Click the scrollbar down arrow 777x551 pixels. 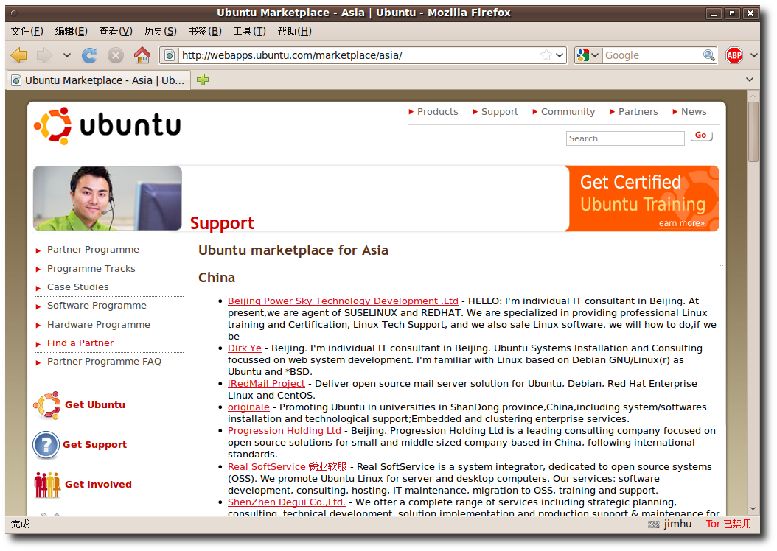pyautogui.click(x=753, y=509)
